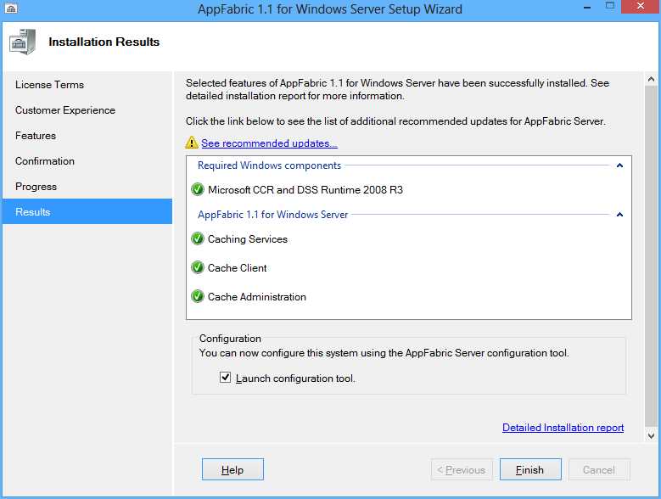Click the scrollbar up arrow
The width and height of the screenshot is (661, 499).
tap(651, 79)
